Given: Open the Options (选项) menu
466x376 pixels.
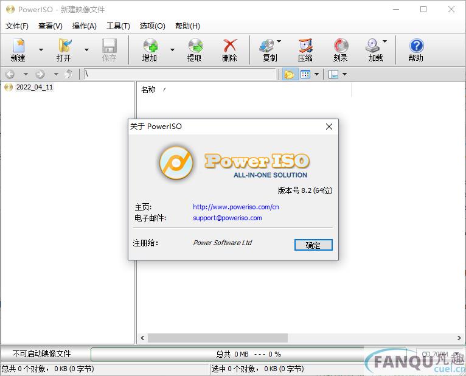Looking at the screenshot, I should pyautogui.click(x=153, y=26).
